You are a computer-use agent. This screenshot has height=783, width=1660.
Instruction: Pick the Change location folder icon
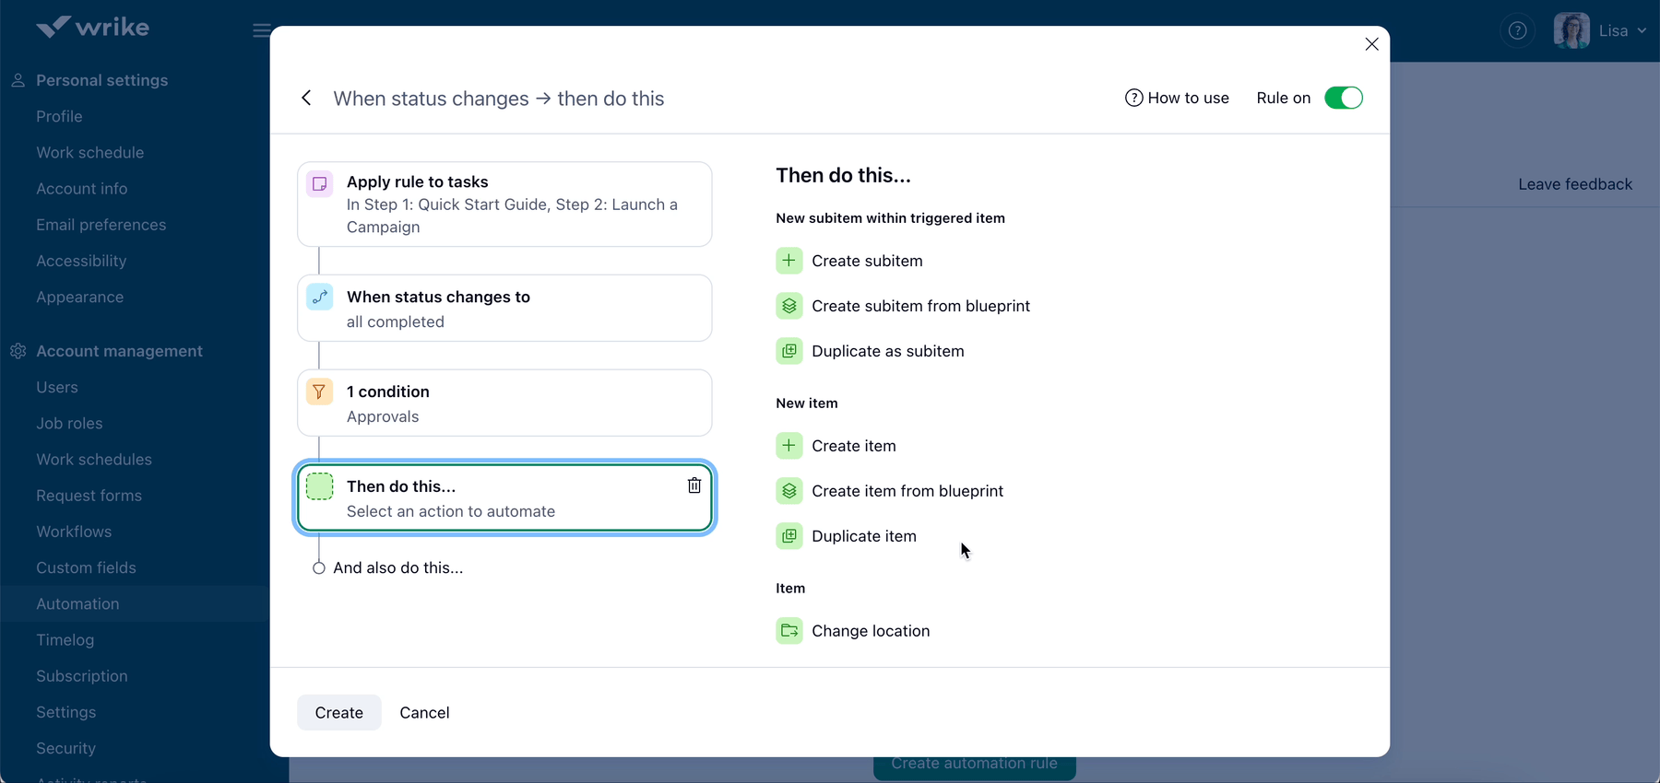coord(789,631)
